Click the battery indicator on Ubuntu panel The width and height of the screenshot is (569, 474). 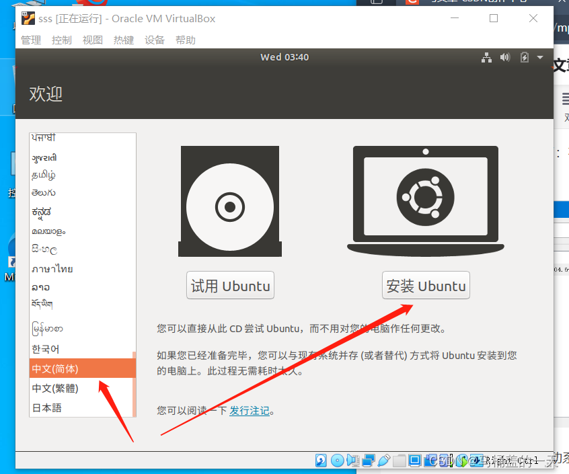pos(524,58)
